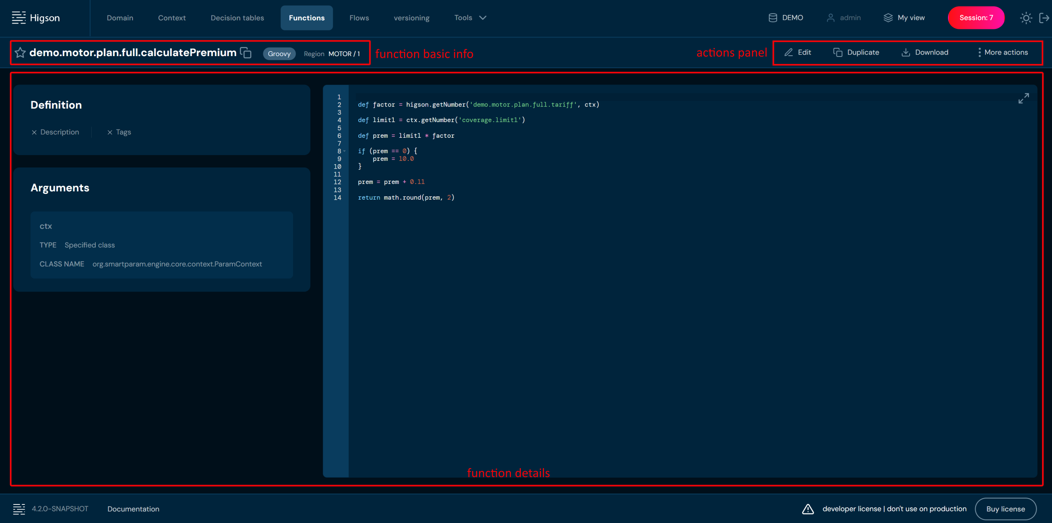1052x523 pixels.
Task: Open the Documentation link
Action: (133, 509)
